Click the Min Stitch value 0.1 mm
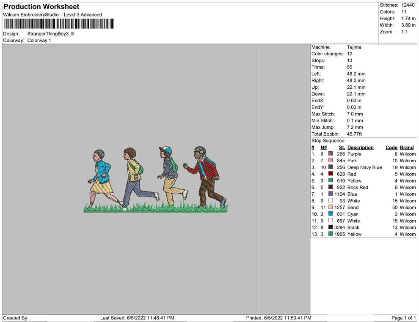 click(355, 120)
